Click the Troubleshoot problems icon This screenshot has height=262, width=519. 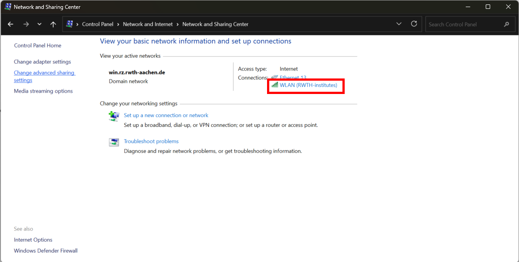click(x=114, y=142)
